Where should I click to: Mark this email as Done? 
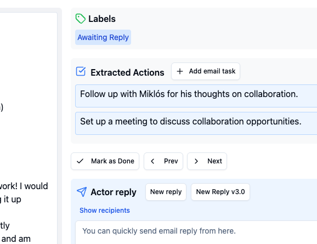[x=105, y=161]
